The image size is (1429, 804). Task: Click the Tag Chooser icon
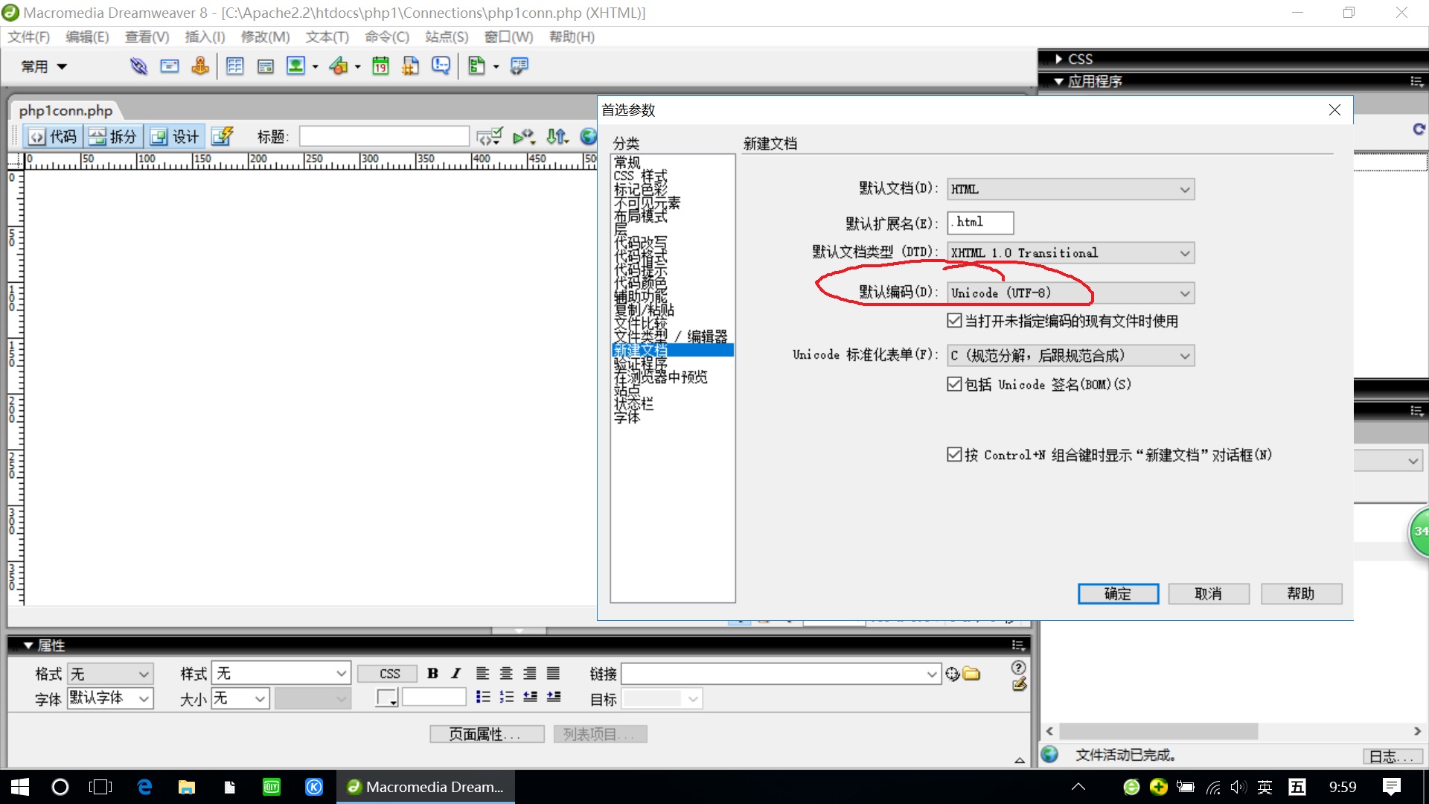point(519,66)
